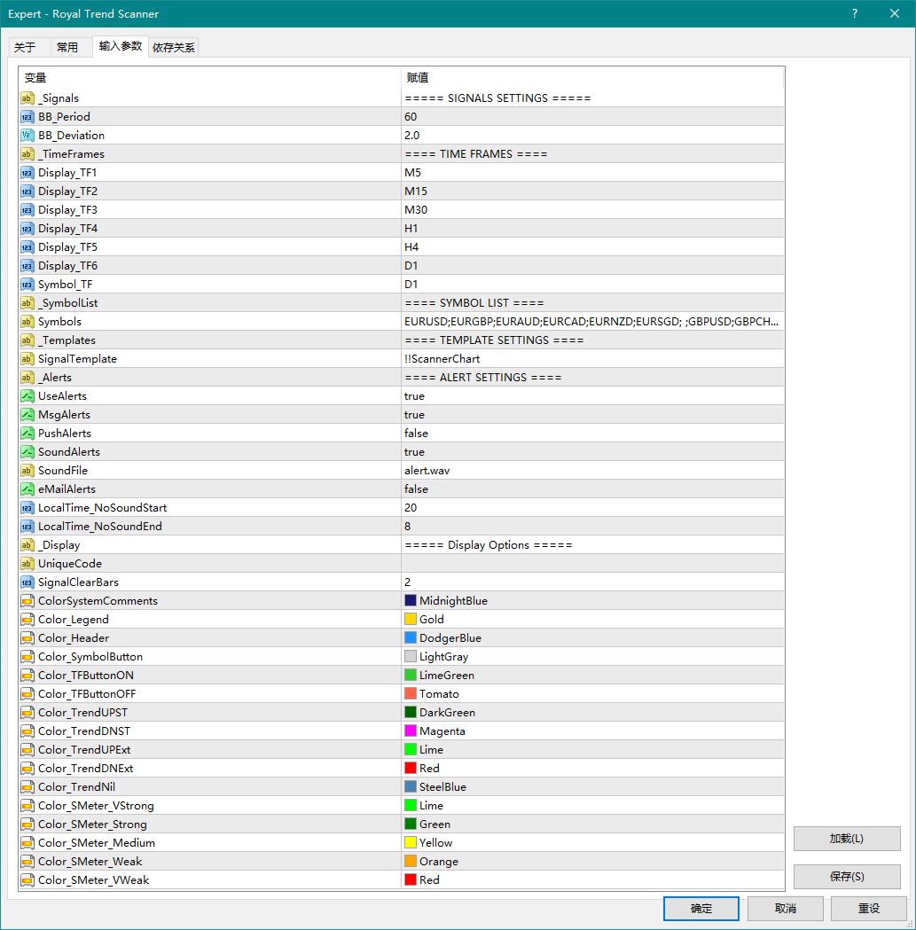
Task: Click the boolean icon next to UseAlerts
Action: (x=27, y=396)
